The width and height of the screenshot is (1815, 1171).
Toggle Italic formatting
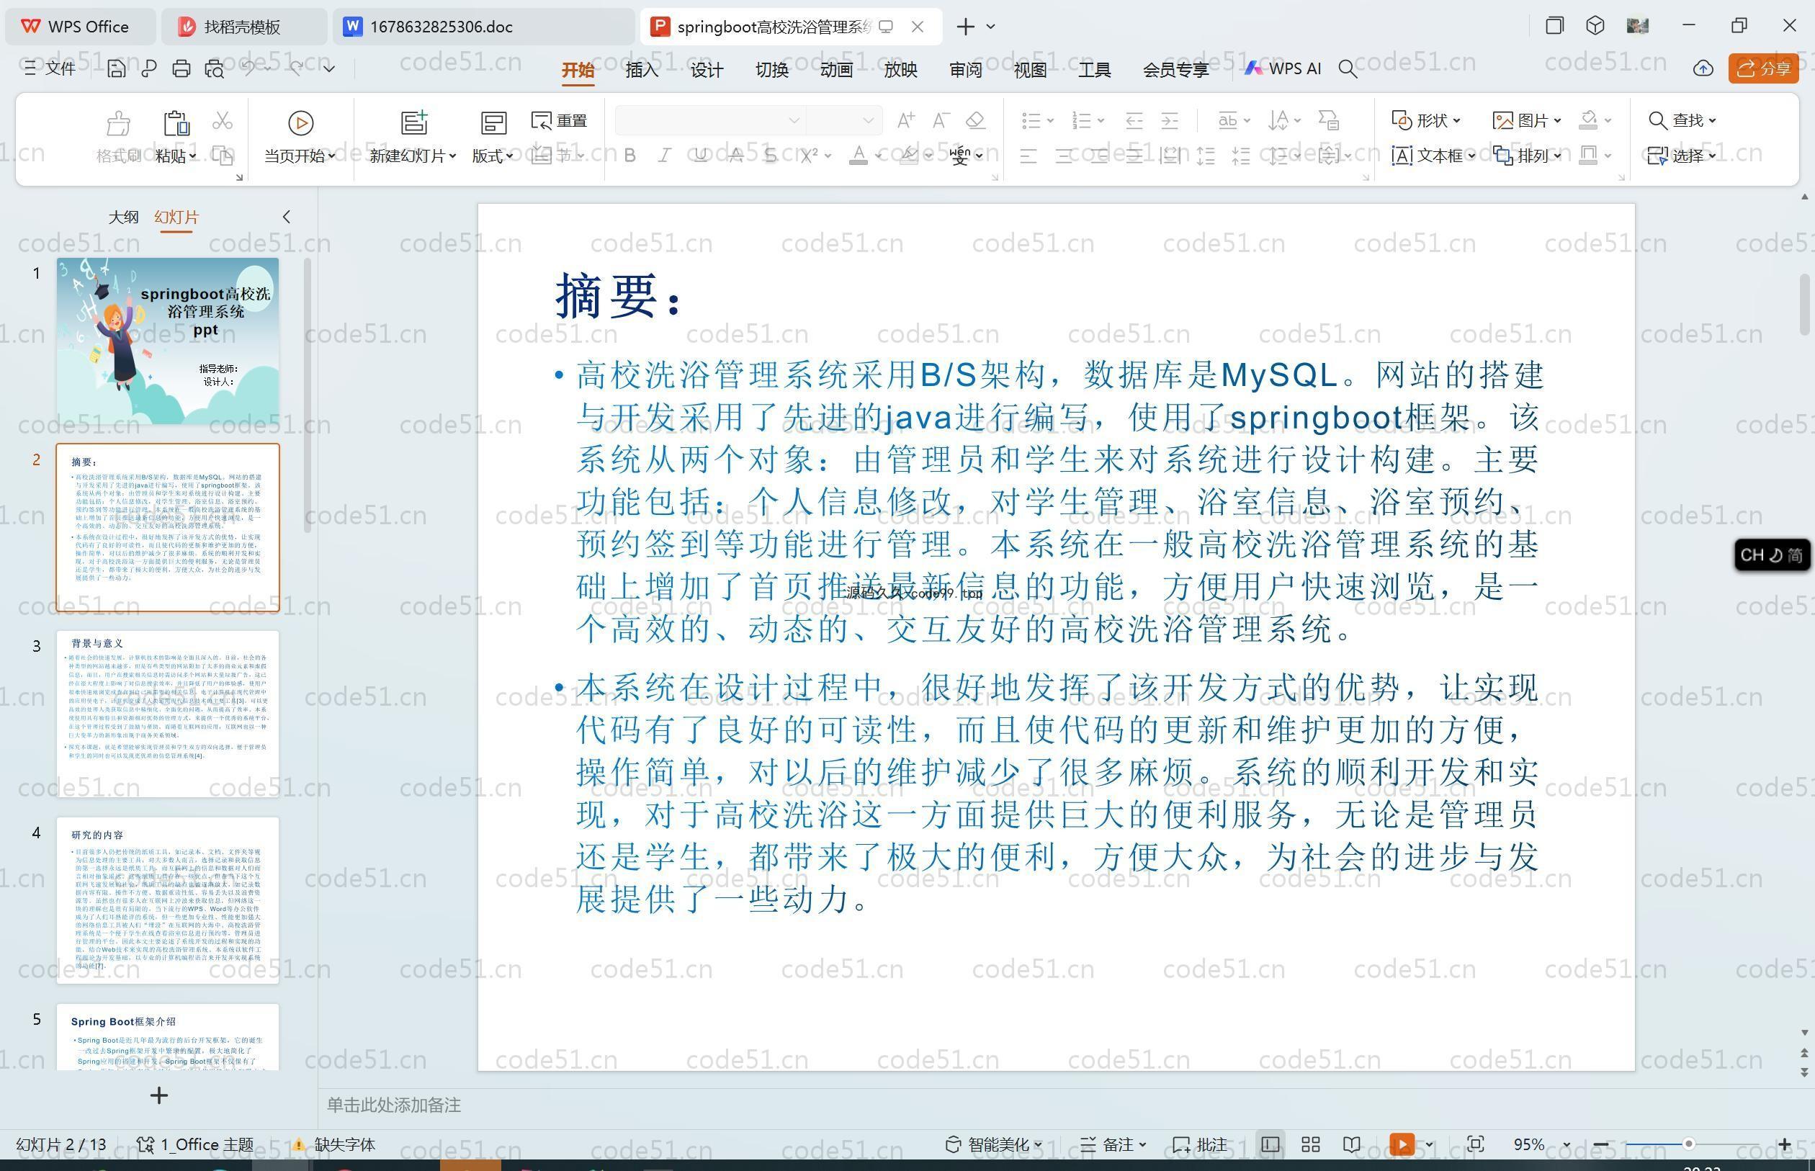coord(665,156)
